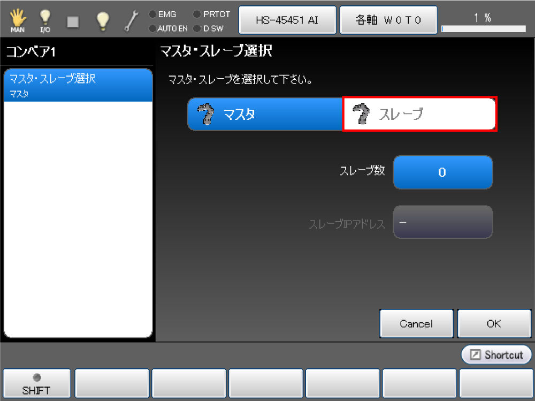Edit the スレーブ数 value field
This screenshot has width=535, height=401.
tap(442, 172)
